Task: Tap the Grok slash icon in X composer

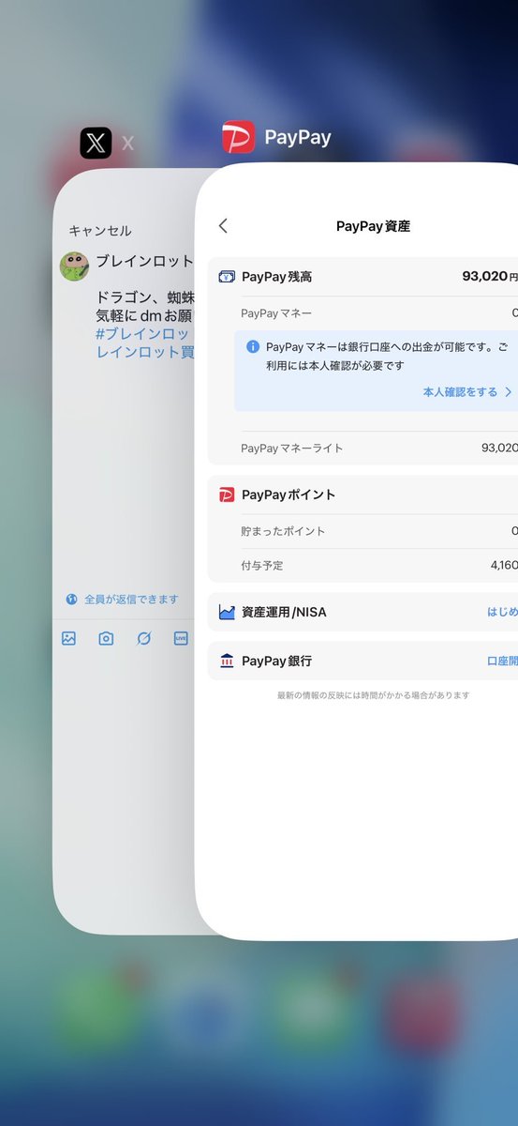Action: click(143, 638)
